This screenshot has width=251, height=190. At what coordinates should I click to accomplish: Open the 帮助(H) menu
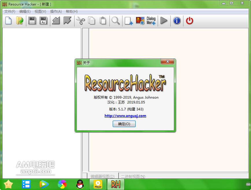pyautogui.click(x=72, y=12)
